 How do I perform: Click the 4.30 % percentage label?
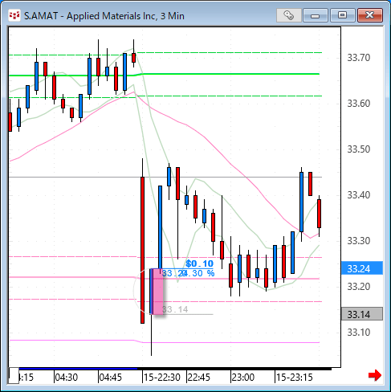199,273
